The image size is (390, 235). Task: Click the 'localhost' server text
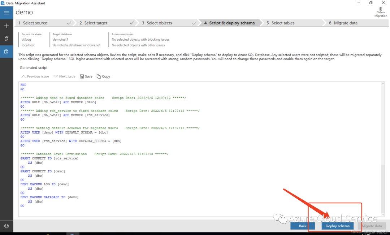point(28,45)
